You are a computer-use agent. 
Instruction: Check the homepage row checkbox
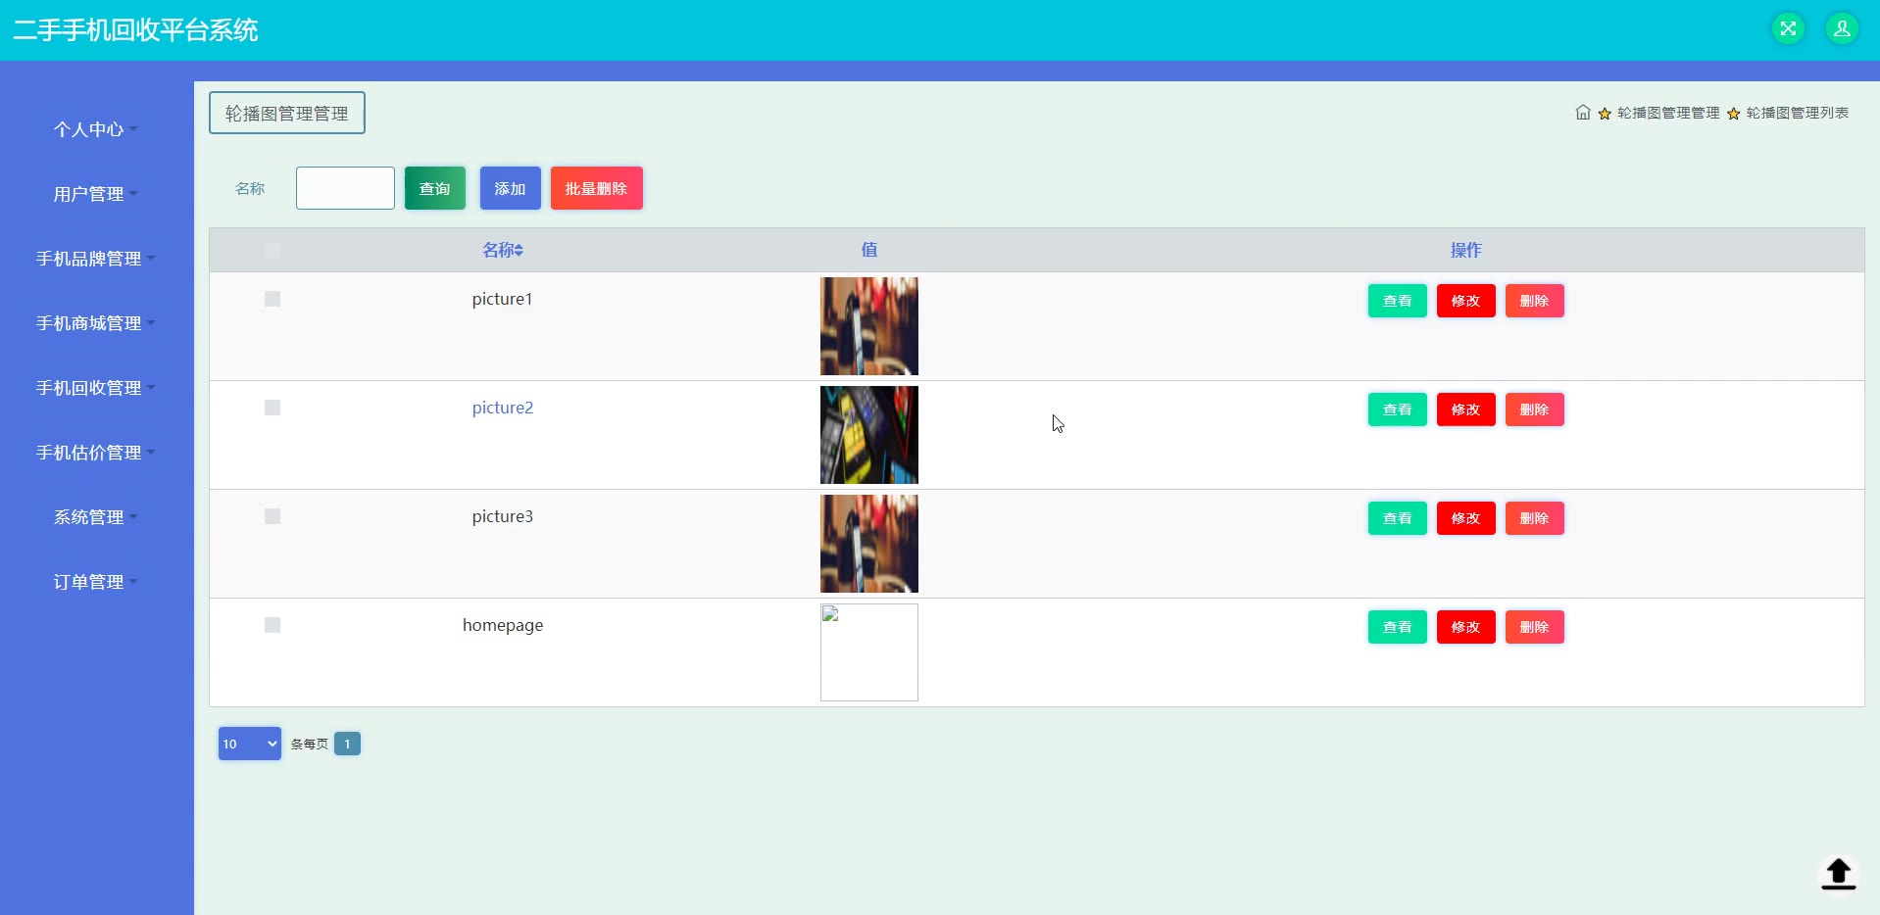pyautogui.click(x=272, y=625)
